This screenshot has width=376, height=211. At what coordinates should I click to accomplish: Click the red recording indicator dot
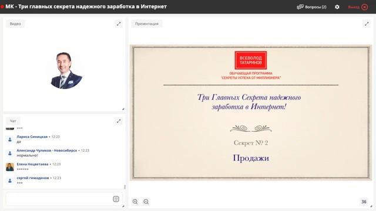(x=2, y=6)
